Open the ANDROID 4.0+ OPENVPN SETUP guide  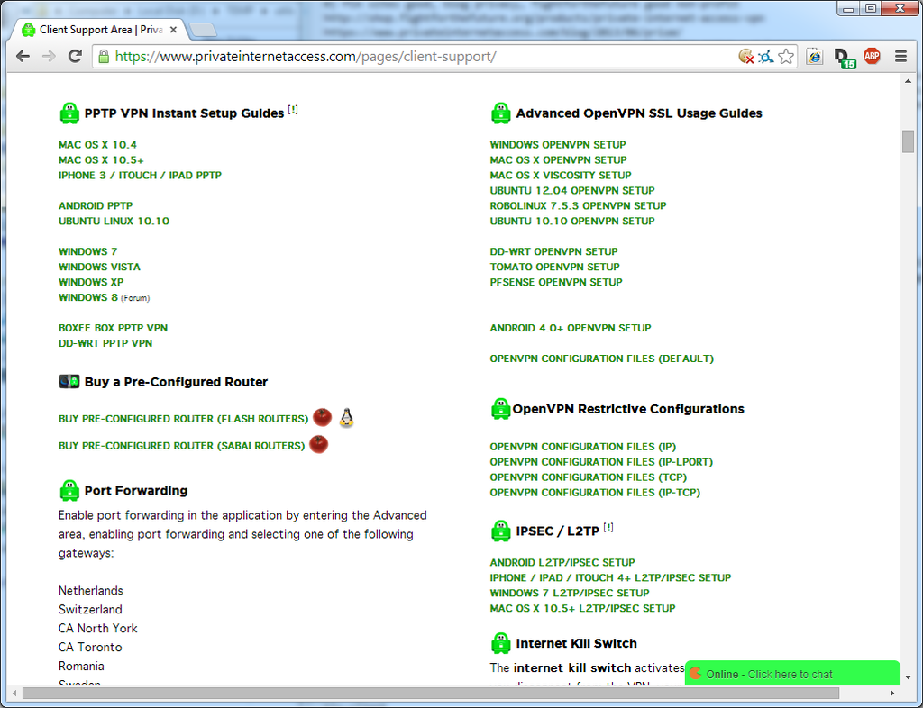[x=571, y=328]
